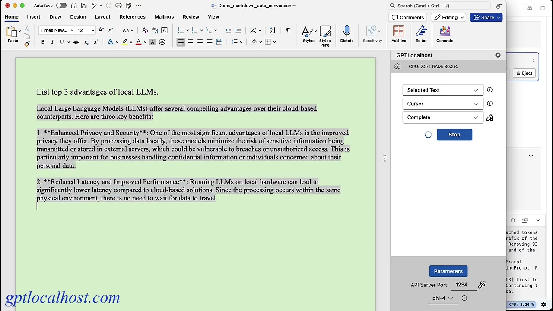The width and height of the screenshot is (553, 311).
Task: Open the Comments pane
Action: (408, 17)
